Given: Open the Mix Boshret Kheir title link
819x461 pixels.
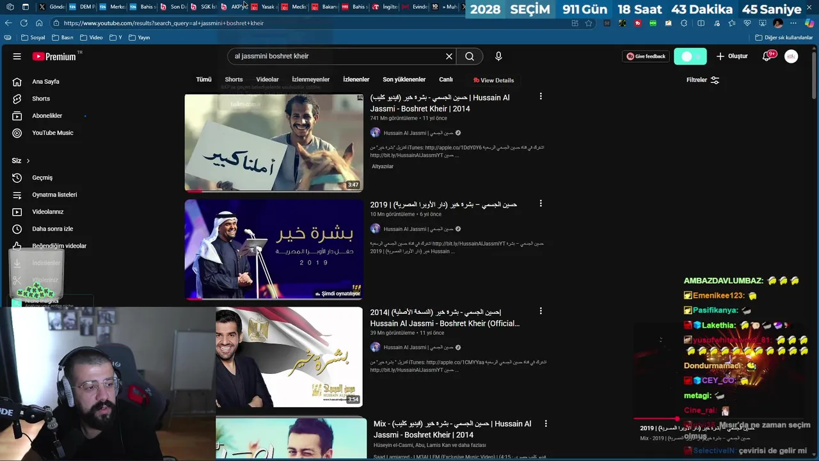Looking at the screenshot, I should 452,429.
